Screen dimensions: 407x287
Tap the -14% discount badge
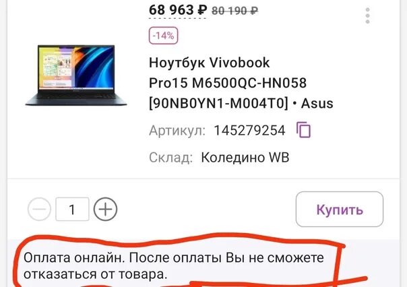163,35
